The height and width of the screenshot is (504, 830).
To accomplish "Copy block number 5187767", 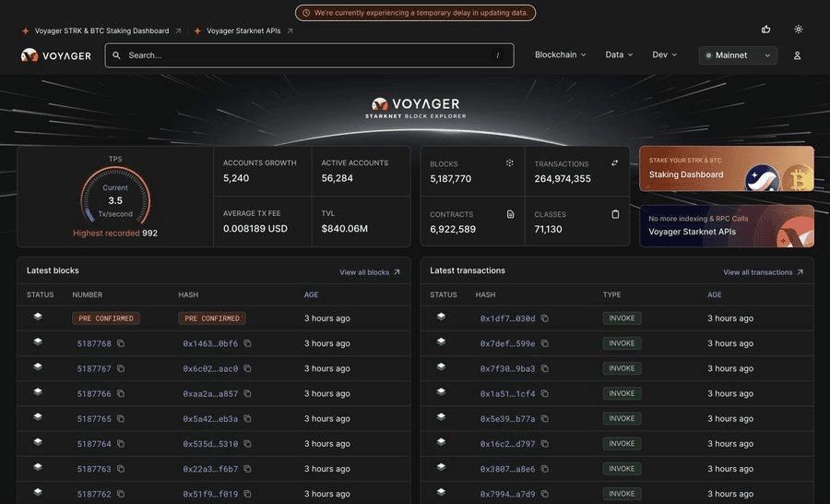I will [121, 368].
